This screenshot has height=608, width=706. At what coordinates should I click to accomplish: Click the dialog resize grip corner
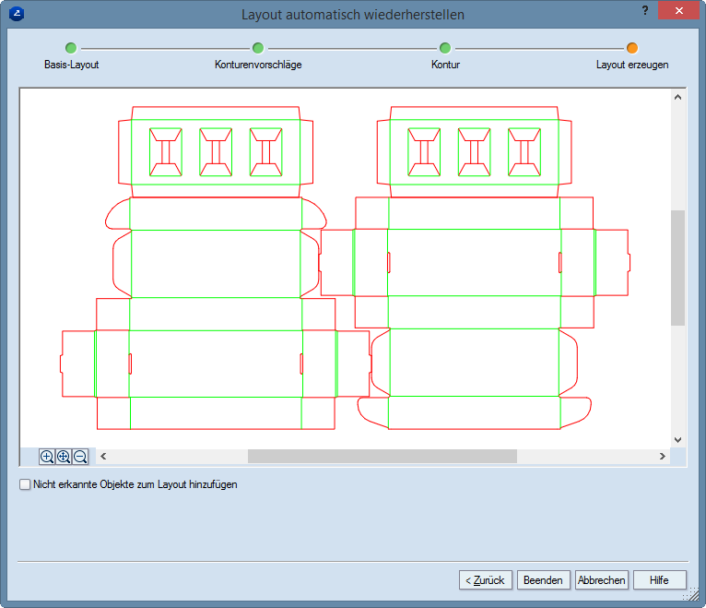pos(691,595)
